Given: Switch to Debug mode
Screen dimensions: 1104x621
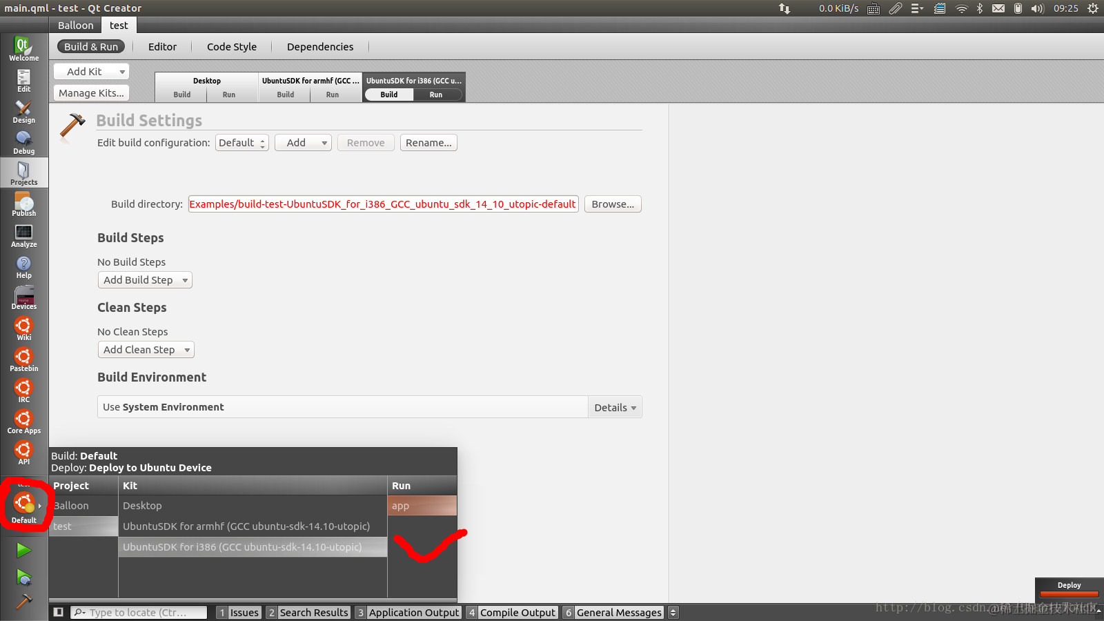Looking at the screenshot, I should (23, 143).
